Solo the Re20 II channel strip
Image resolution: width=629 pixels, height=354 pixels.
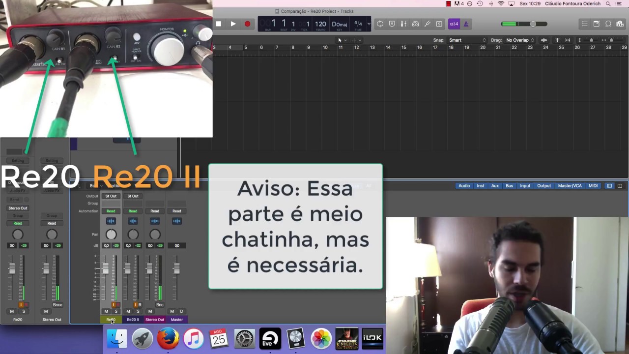[x=138, y=311]
